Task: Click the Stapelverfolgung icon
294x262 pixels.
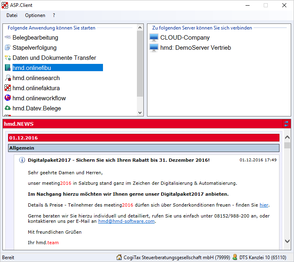Action: (8, 47)
